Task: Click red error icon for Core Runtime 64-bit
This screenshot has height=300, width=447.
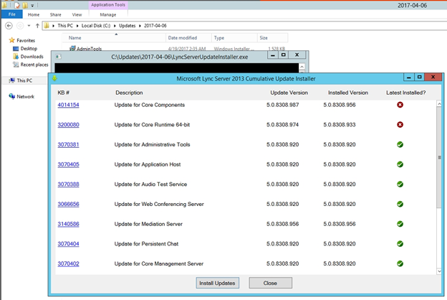Action: [400, 125]
